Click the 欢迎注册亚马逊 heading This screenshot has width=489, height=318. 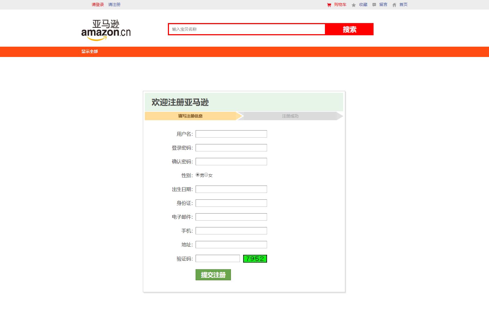pos(180,102)
